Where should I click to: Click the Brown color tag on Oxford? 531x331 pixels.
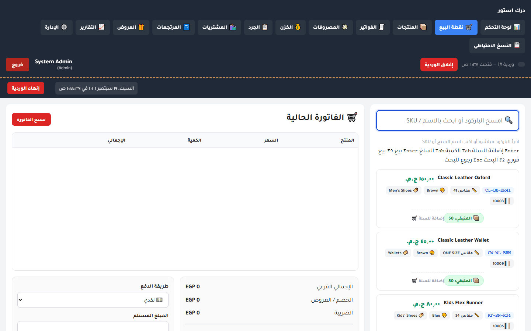pyautogui.click(x=435, y=190)
